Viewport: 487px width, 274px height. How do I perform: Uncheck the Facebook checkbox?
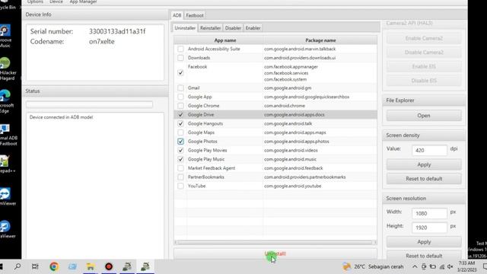[180, 73]
